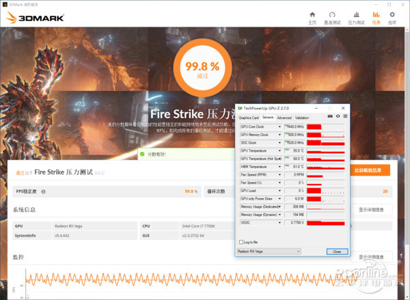Open the Memory Usage (Dedicated) dropdown
This screenshot has width=410, height=300.
point(279,206)
